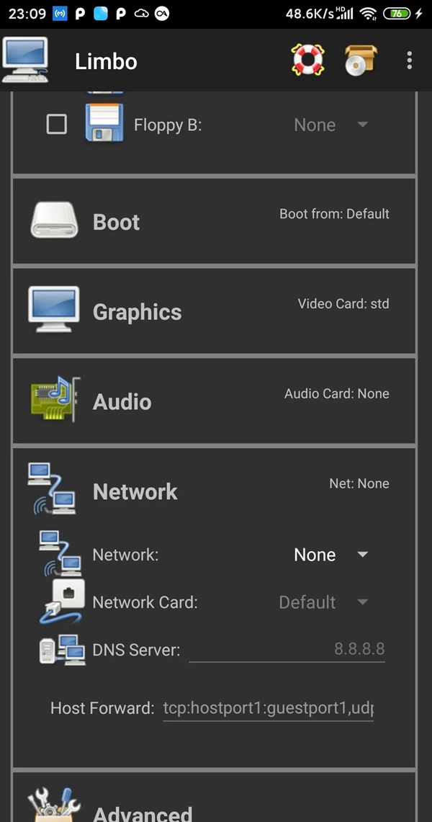The image size is (432, 822).
Task: Click the Advanced tools icon
Action: 54,805
